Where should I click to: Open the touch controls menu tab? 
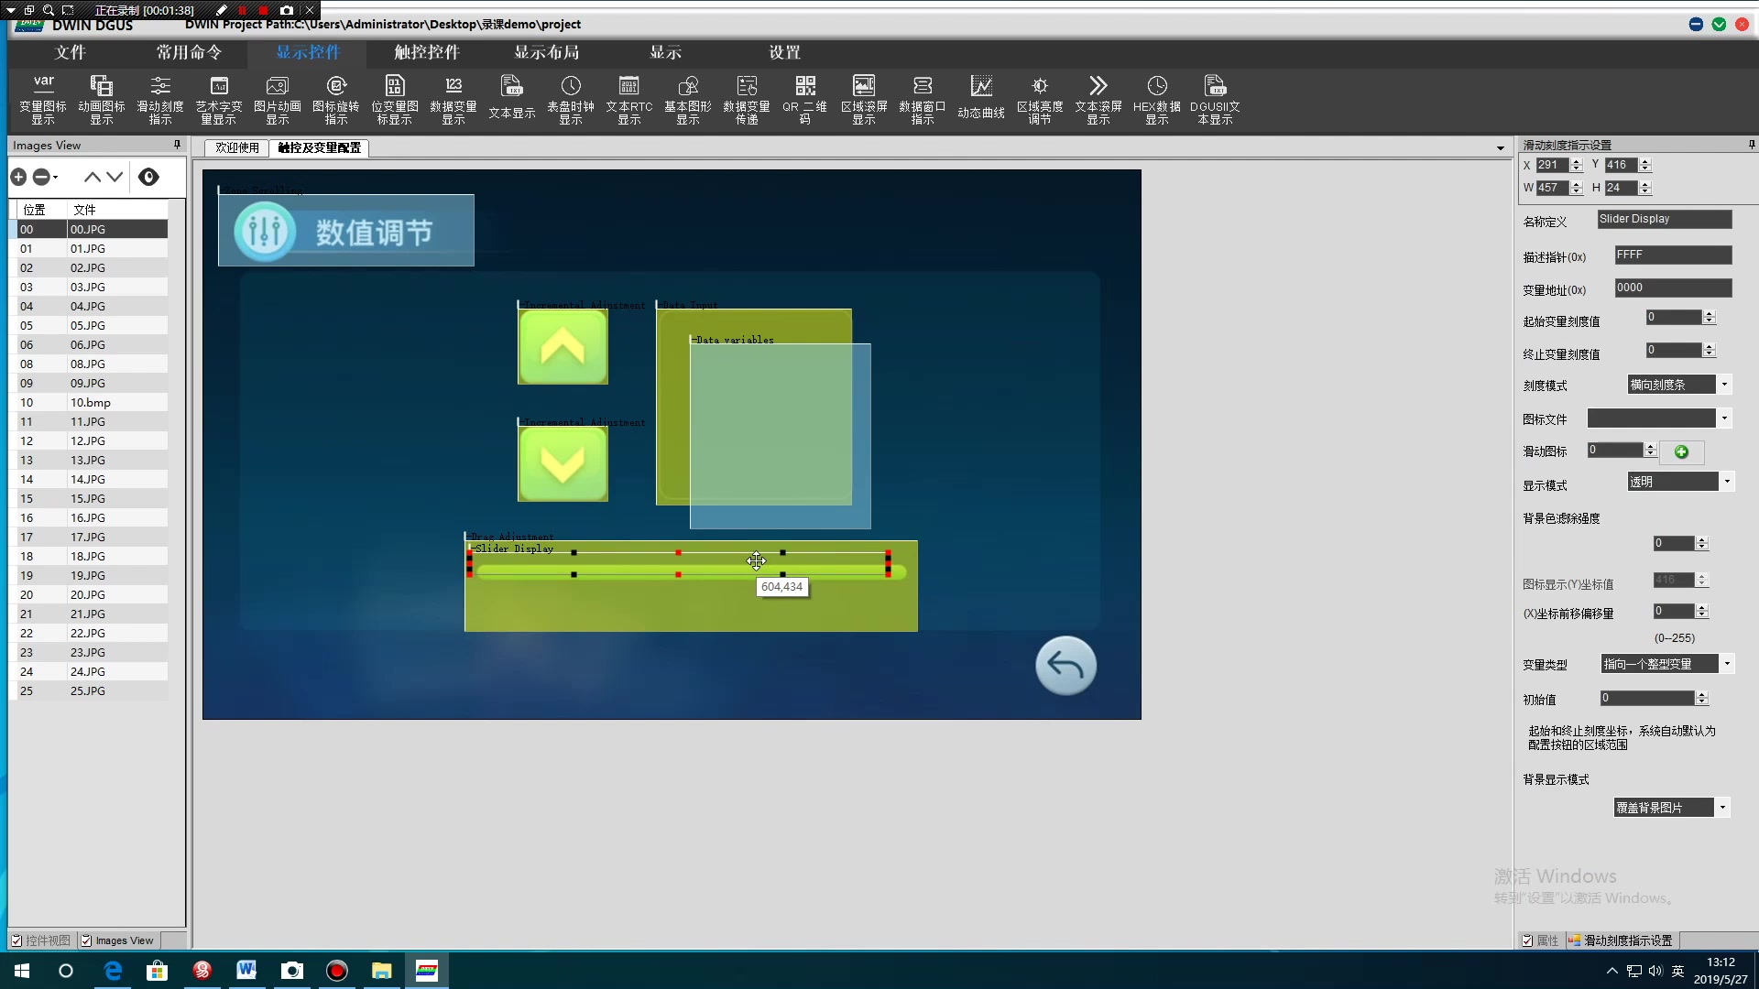[x=426, y=52]
